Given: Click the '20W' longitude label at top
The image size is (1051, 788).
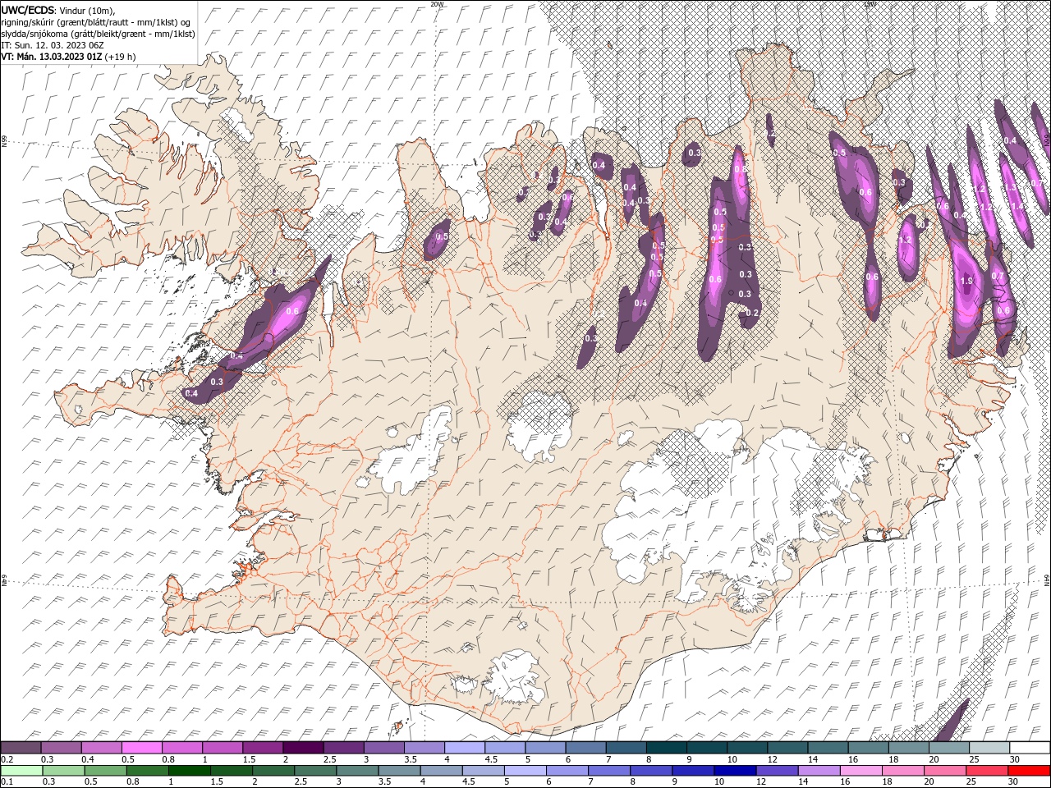Looking at the screenshot, I should pyautogui.click(x=437, y=4).
